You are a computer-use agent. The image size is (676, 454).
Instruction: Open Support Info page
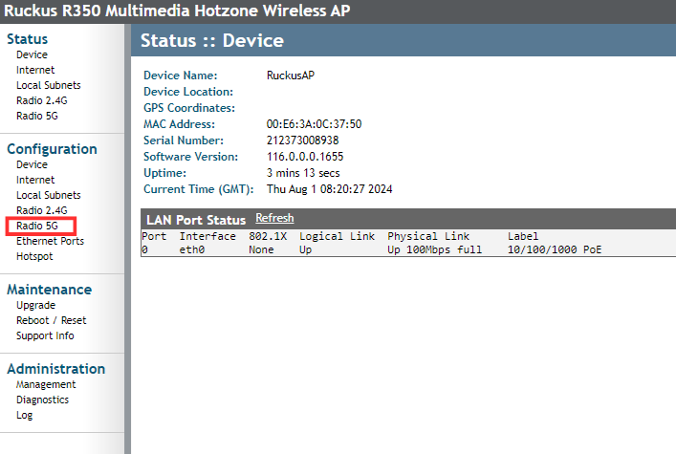[x=45, y=335]
